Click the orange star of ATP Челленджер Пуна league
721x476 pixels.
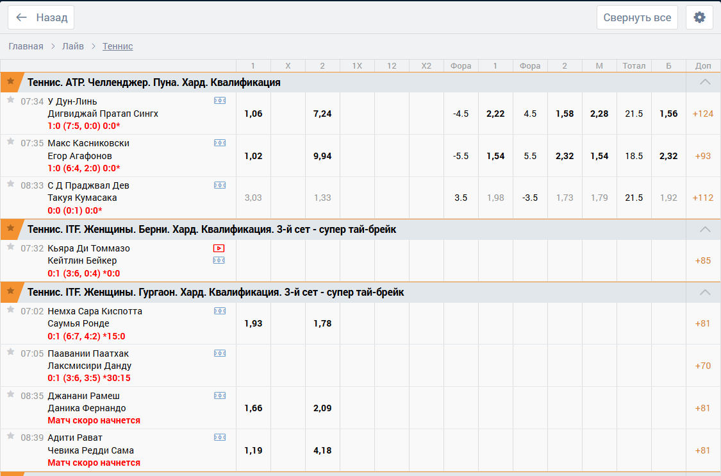pos(10,82)
